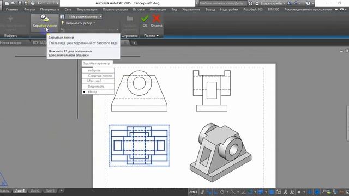Click the plus icon to add a file tab

tap(134, 43)
